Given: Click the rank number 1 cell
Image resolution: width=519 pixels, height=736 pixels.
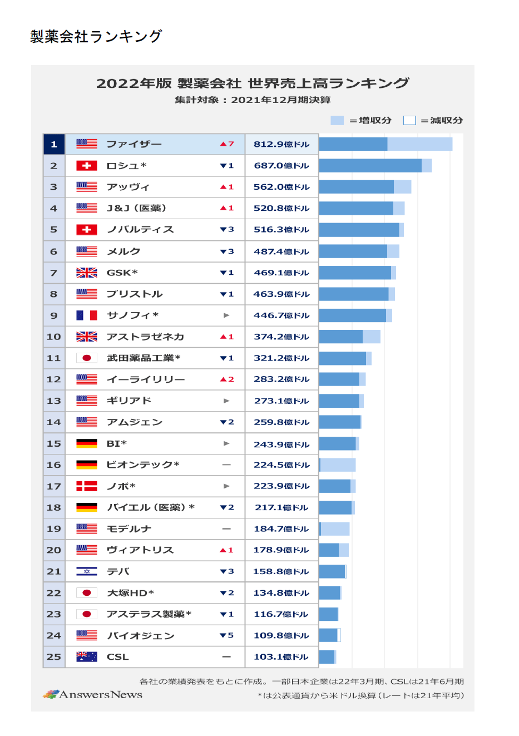Looking at the screenshot, I should click(x=54, y=144).
